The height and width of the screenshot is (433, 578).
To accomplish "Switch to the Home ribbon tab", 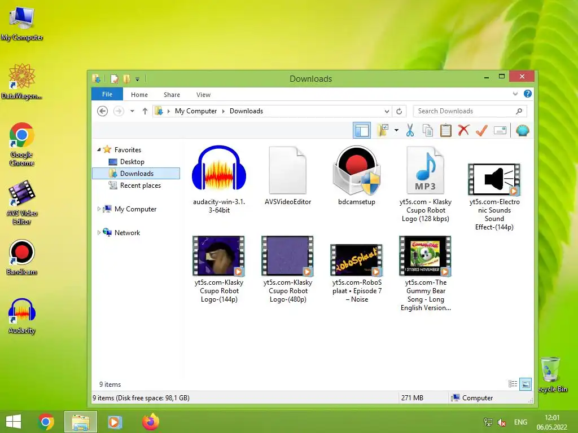I will click(139, 95).
